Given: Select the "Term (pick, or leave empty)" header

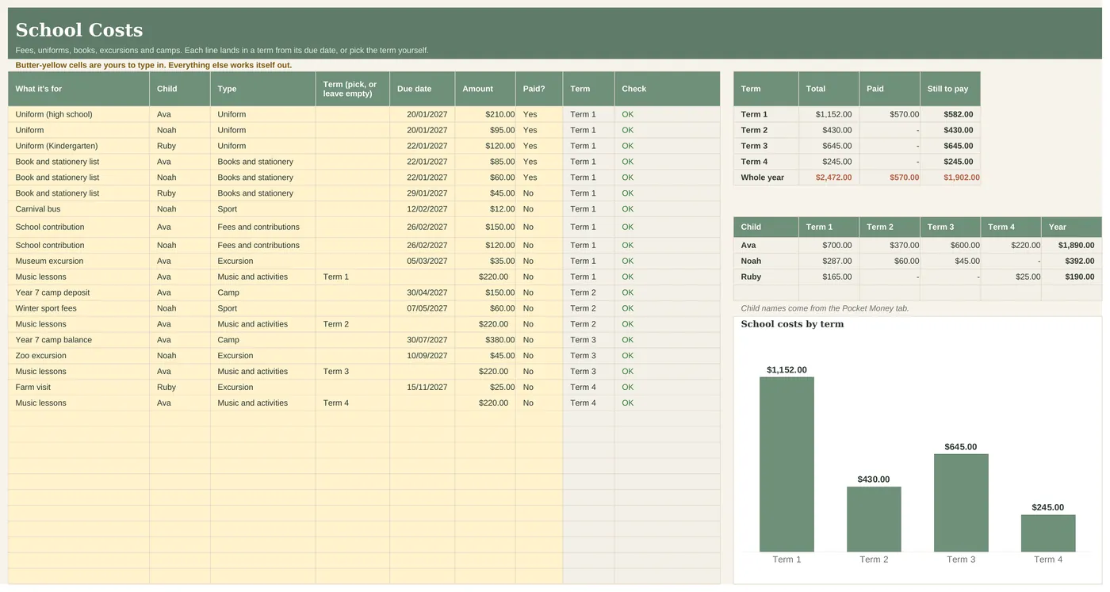Looking at the screenshot, I should click(x=353, y=89).
